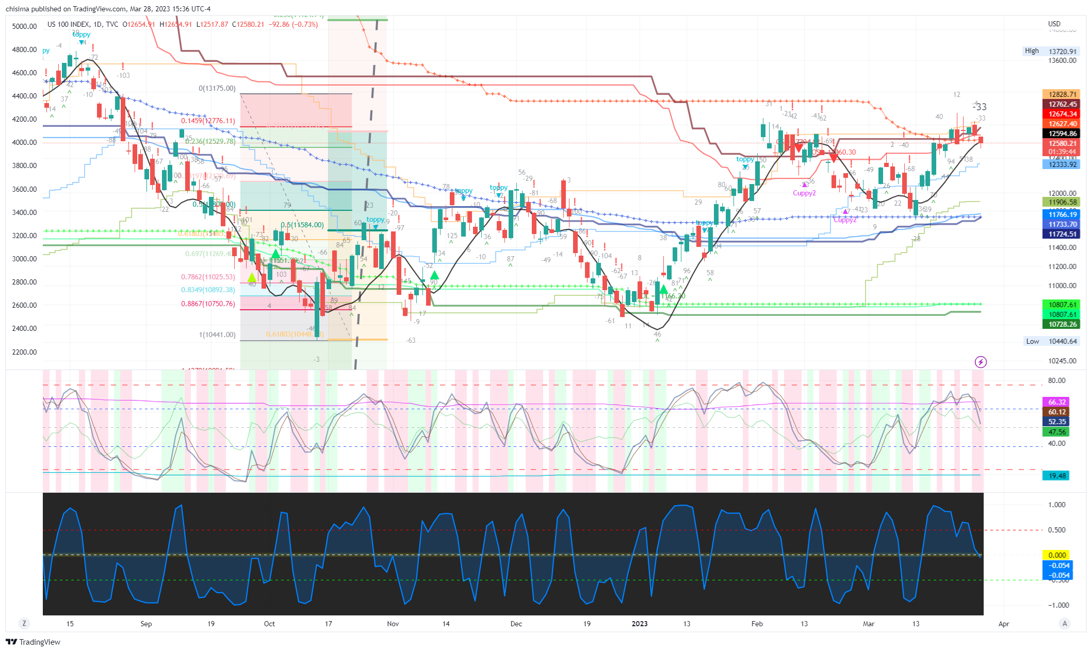The height and width of the screenshot is (652, 1092).
Task: Toggle the circled A auto-scale button
Action: point(1064,624)
